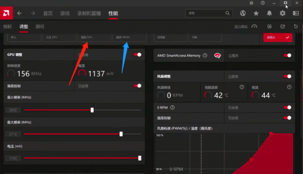The height and width of the screenshot is (174, 303).
Task: Open the favorites star icon
Action: [x=256, y=13]
